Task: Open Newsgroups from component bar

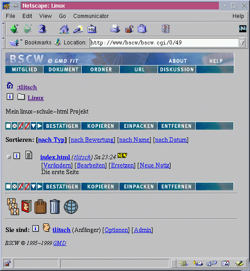Action: click(211, 263)
